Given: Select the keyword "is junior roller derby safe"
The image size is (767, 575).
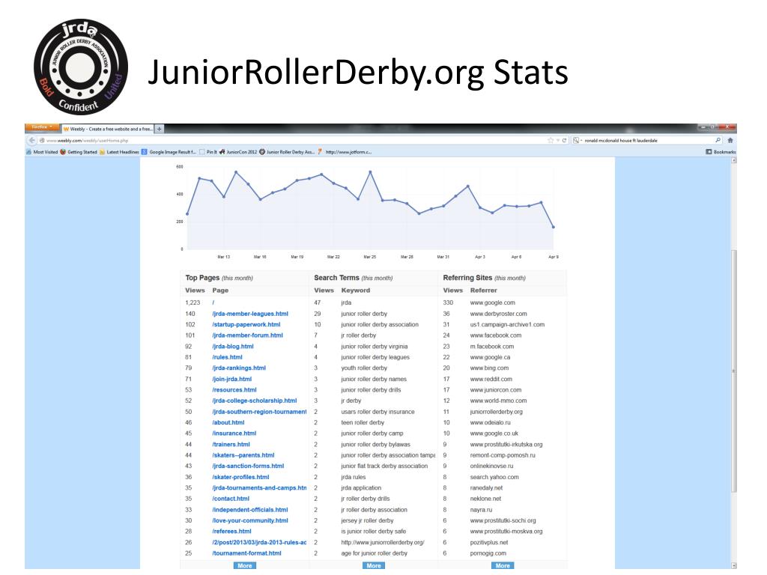Looking at the screenshot, I should 373,532.
